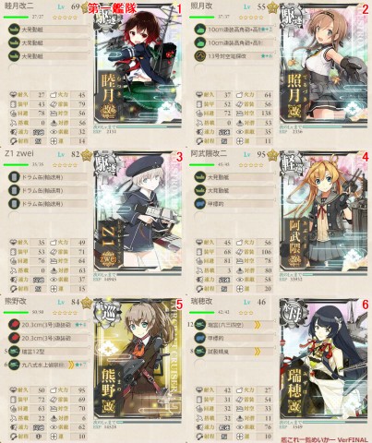Click Kumano's first red 20.3cm gun icon
The height and width of the screenshot is (443, 372).
click(x=14, y=325)
